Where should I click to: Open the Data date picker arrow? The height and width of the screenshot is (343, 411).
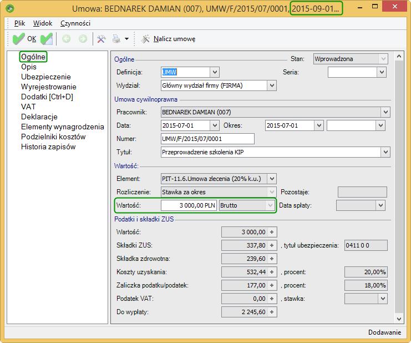click(x=215, y=125)
